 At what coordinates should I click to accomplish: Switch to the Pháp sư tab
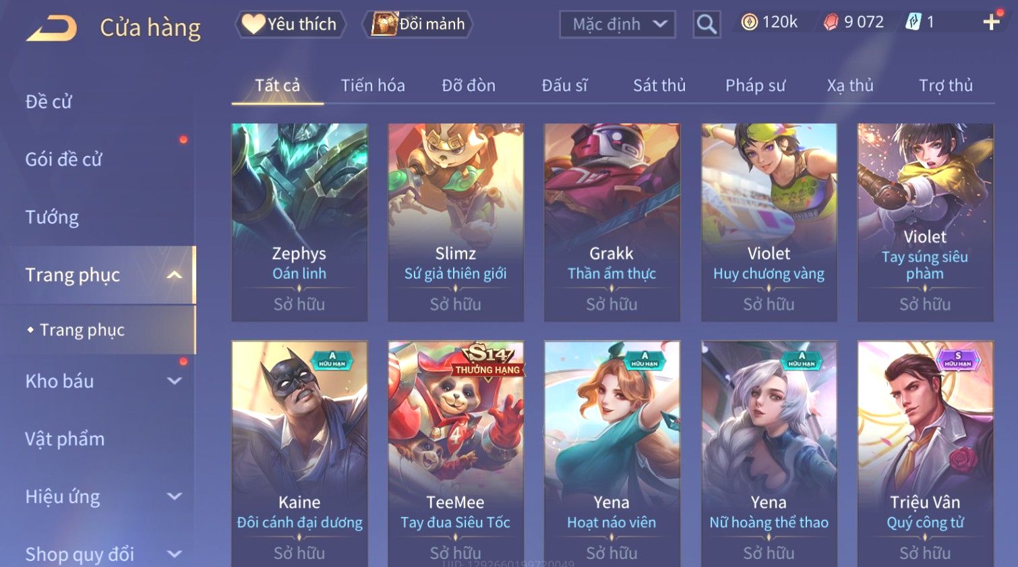pos(755,86)
